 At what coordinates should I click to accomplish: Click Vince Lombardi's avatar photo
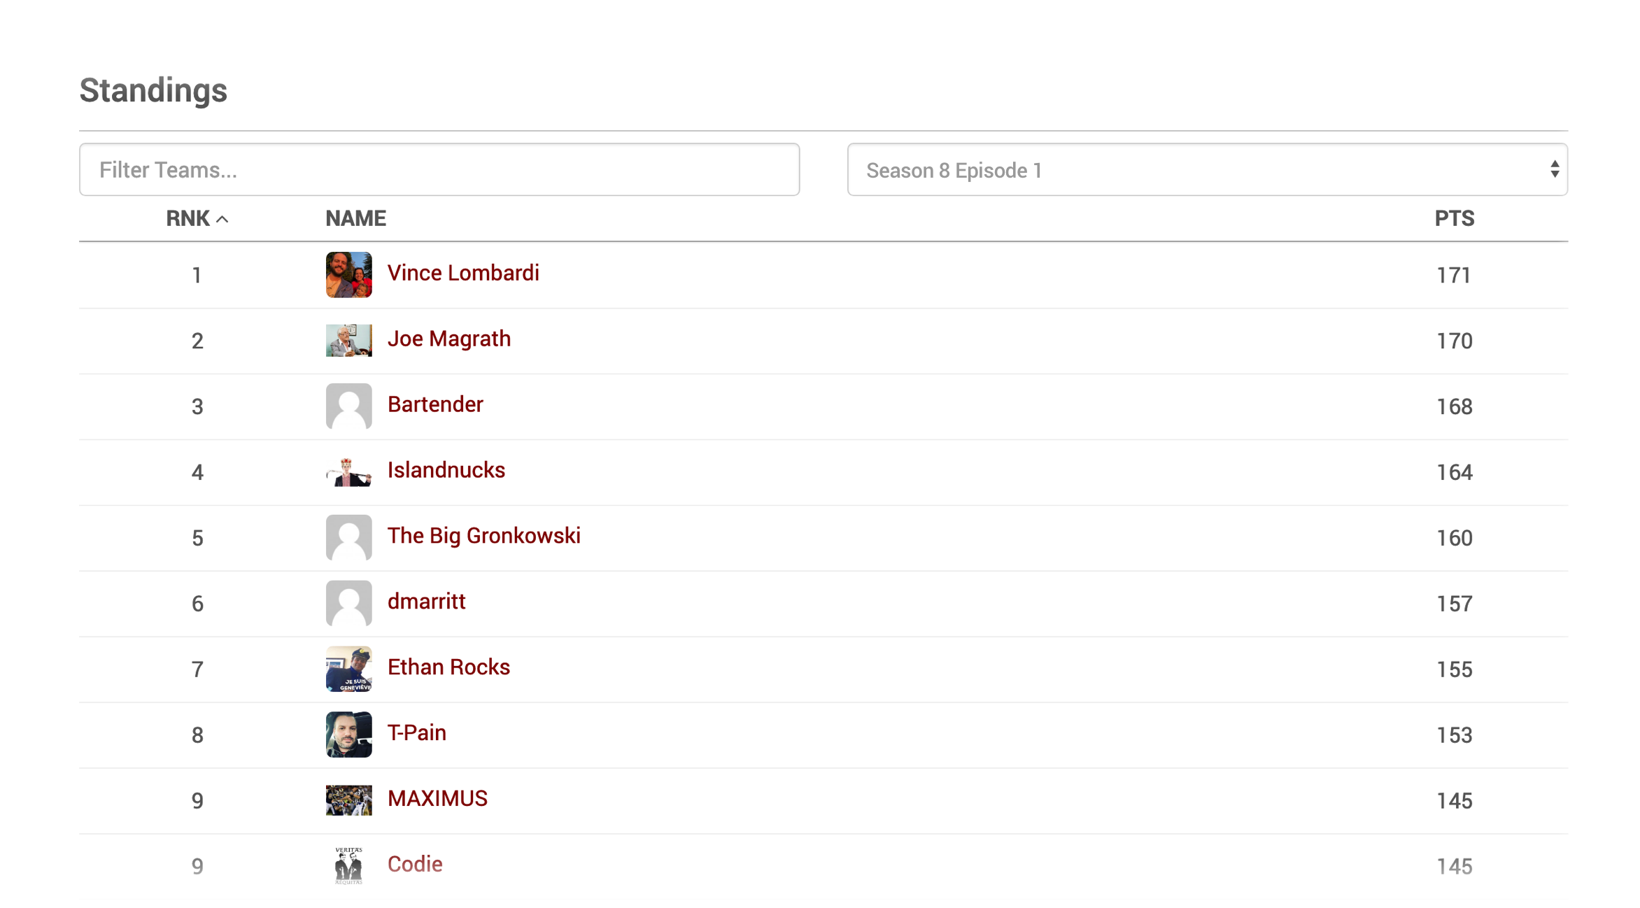(x=348, y=275)
